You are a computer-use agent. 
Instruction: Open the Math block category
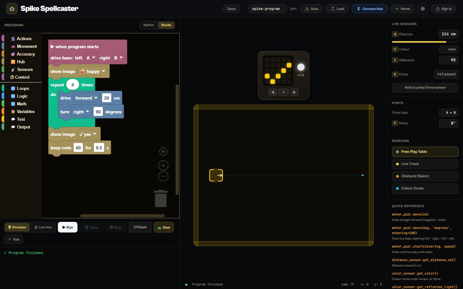click(21, 104)
